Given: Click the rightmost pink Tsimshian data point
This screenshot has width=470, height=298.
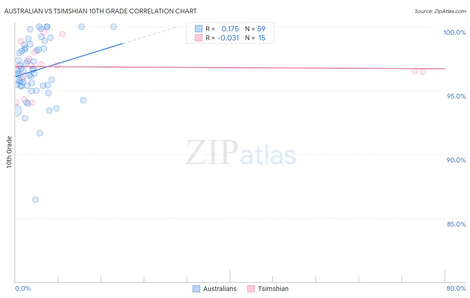Looking at the screenshot, I should click(x=423, y=72).
